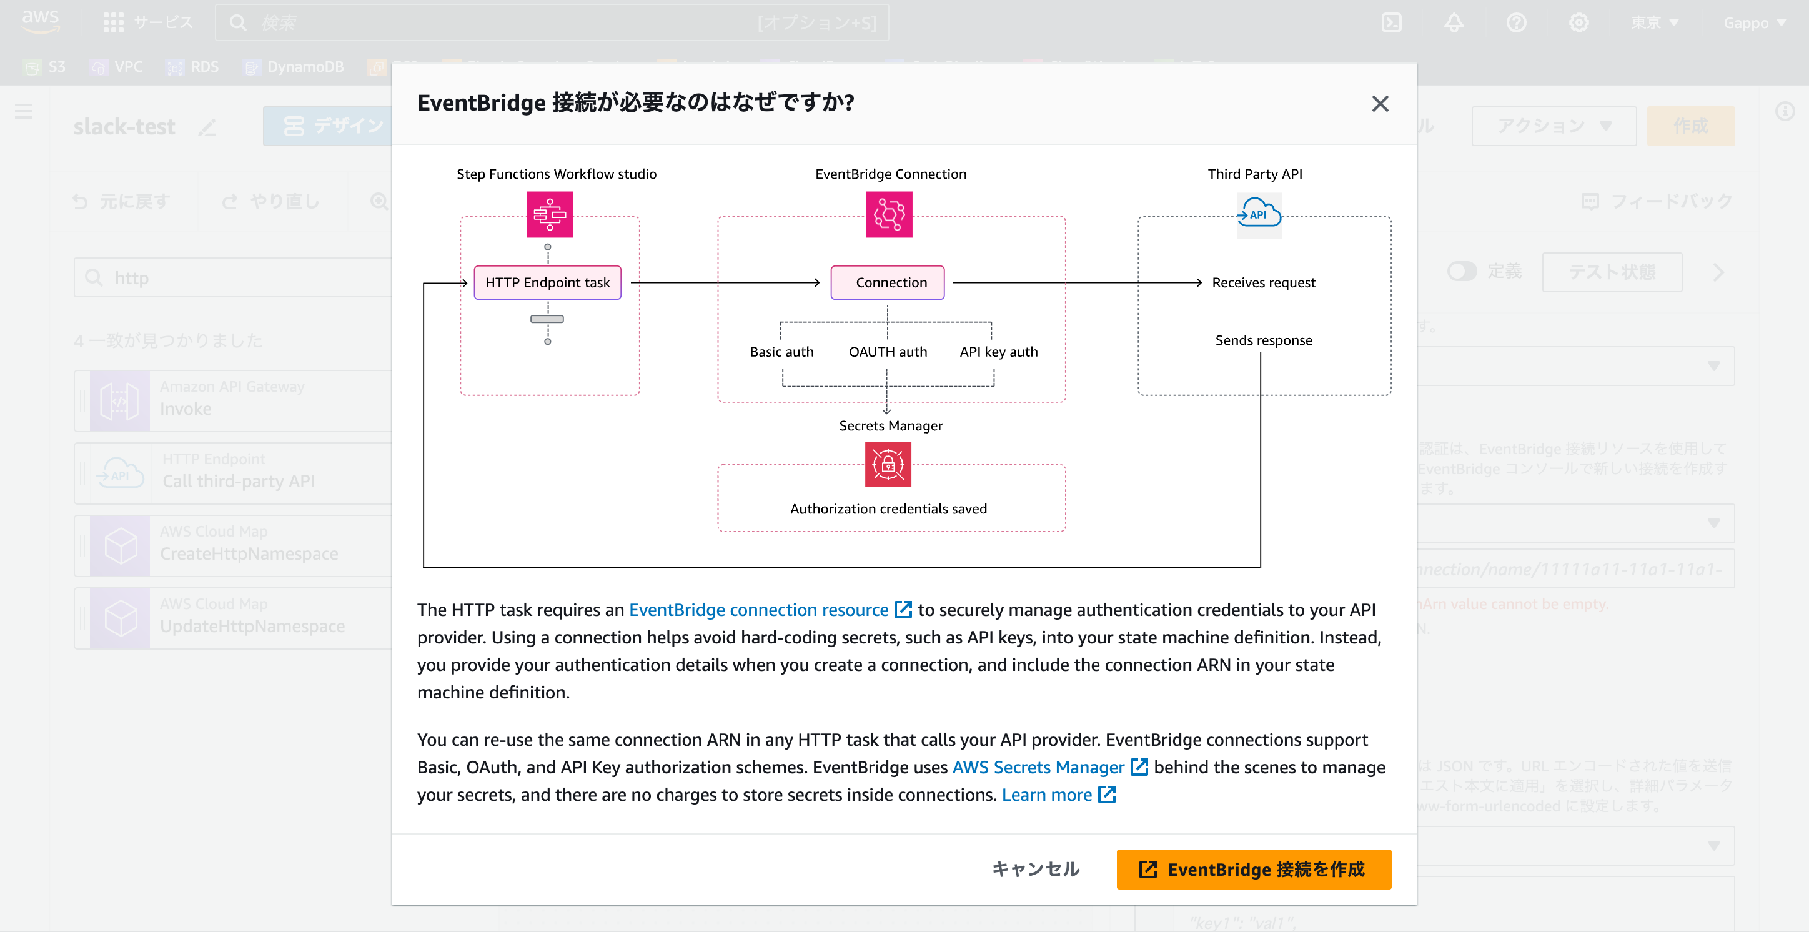Screen dimensions: 1809x932
Task: Open the settings gear icon
Action: click(1579, 22)
